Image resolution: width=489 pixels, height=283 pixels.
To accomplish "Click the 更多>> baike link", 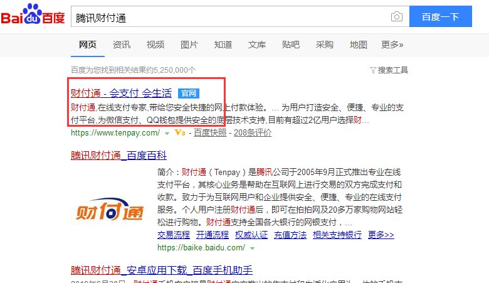I will coord(381,235).
